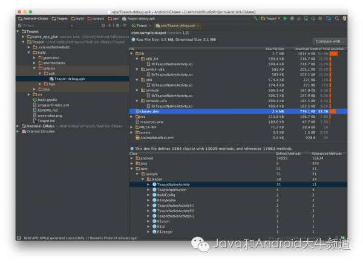Viewport: 363px width, 263px height.
Task: Click the BuildConfig class icon
Action: pyautogui.click(x=154, y=195)
